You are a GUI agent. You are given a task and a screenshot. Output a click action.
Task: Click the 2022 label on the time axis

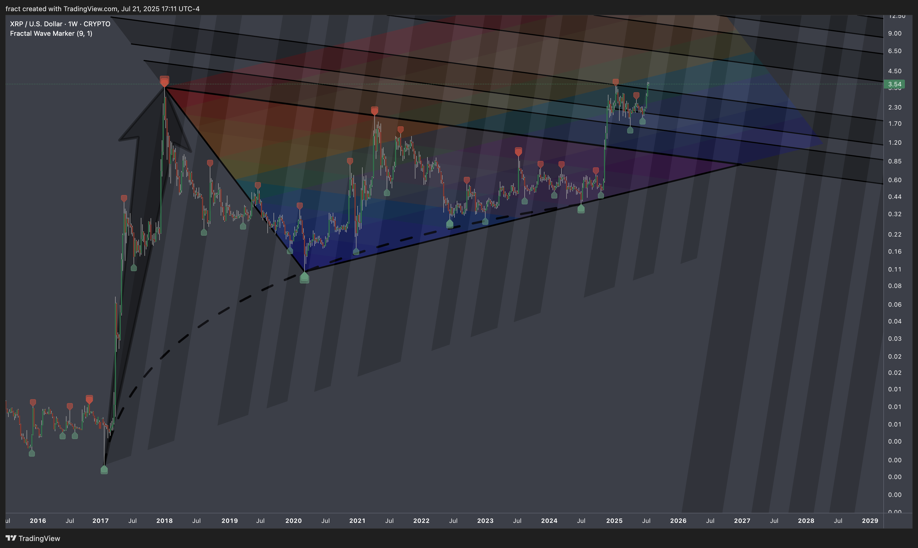click(421, 521)
